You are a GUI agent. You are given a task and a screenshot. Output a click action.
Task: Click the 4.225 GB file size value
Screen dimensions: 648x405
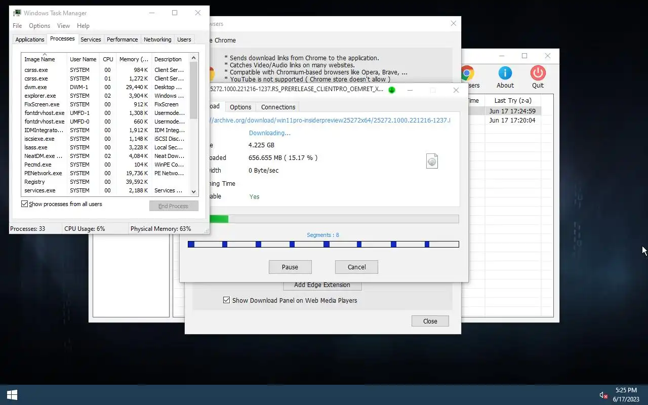pos(261,145)
